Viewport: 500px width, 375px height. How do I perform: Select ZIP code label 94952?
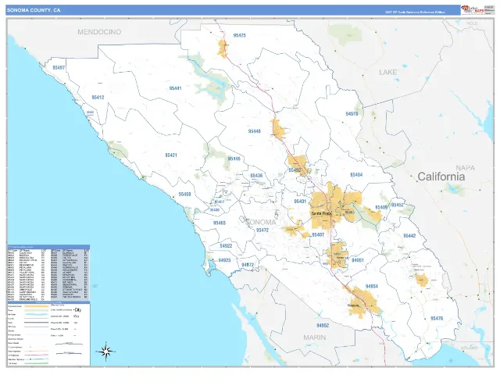pos(323,326)
